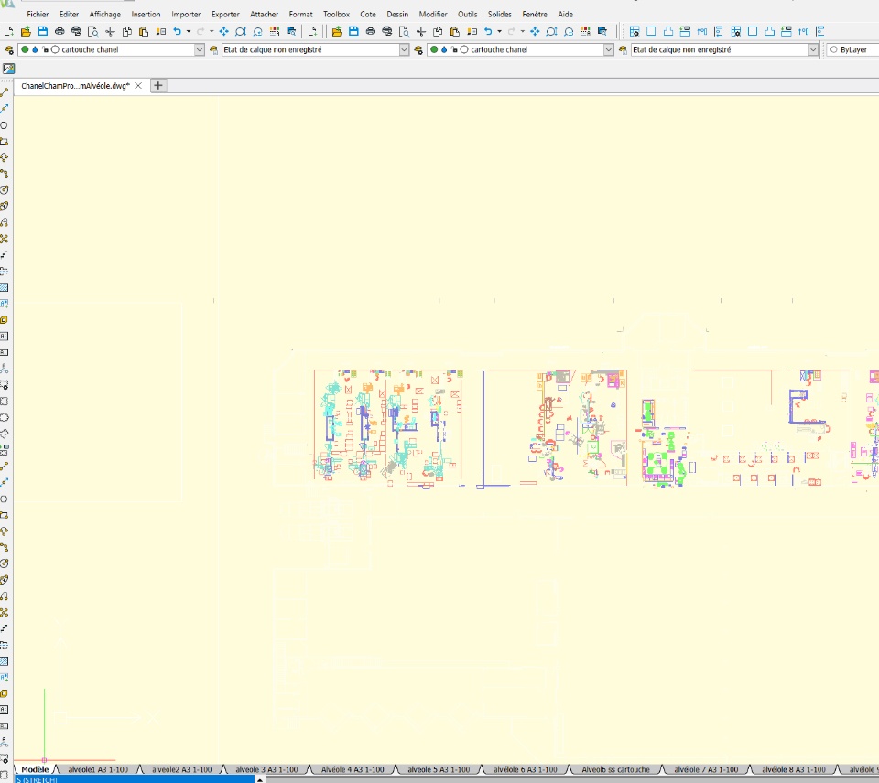Viewport: 879px width, 783px height.
Task: Switch to 'alveole2 A3 1-100' sheet tab
Action: [181, 769]
